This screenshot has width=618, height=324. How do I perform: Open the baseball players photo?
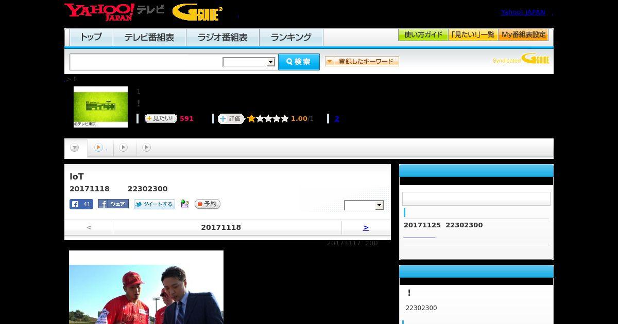146,287
